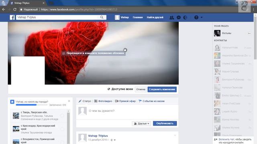Click the city list scroll-up arrow
This screenshot has width=257, height=144.
(68, 111)
